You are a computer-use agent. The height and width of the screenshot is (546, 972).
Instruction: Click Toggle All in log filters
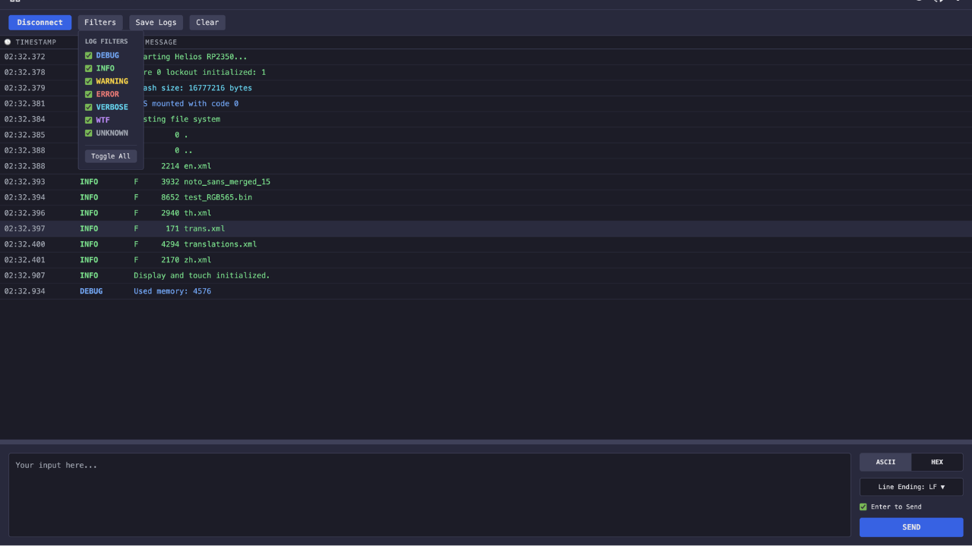pyautogui.click(x=111, y=156)
